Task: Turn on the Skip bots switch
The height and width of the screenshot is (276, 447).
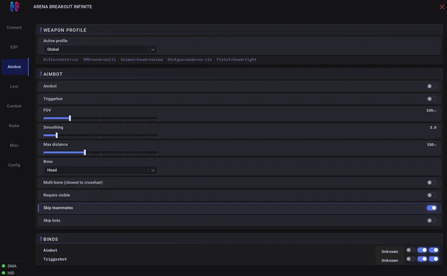Action: point(431,221)
